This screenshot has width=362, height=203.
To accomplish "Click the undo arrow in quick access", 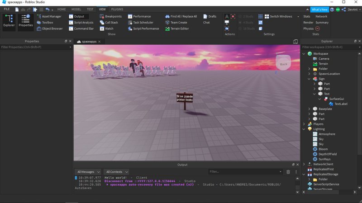I will pos(48,9).
